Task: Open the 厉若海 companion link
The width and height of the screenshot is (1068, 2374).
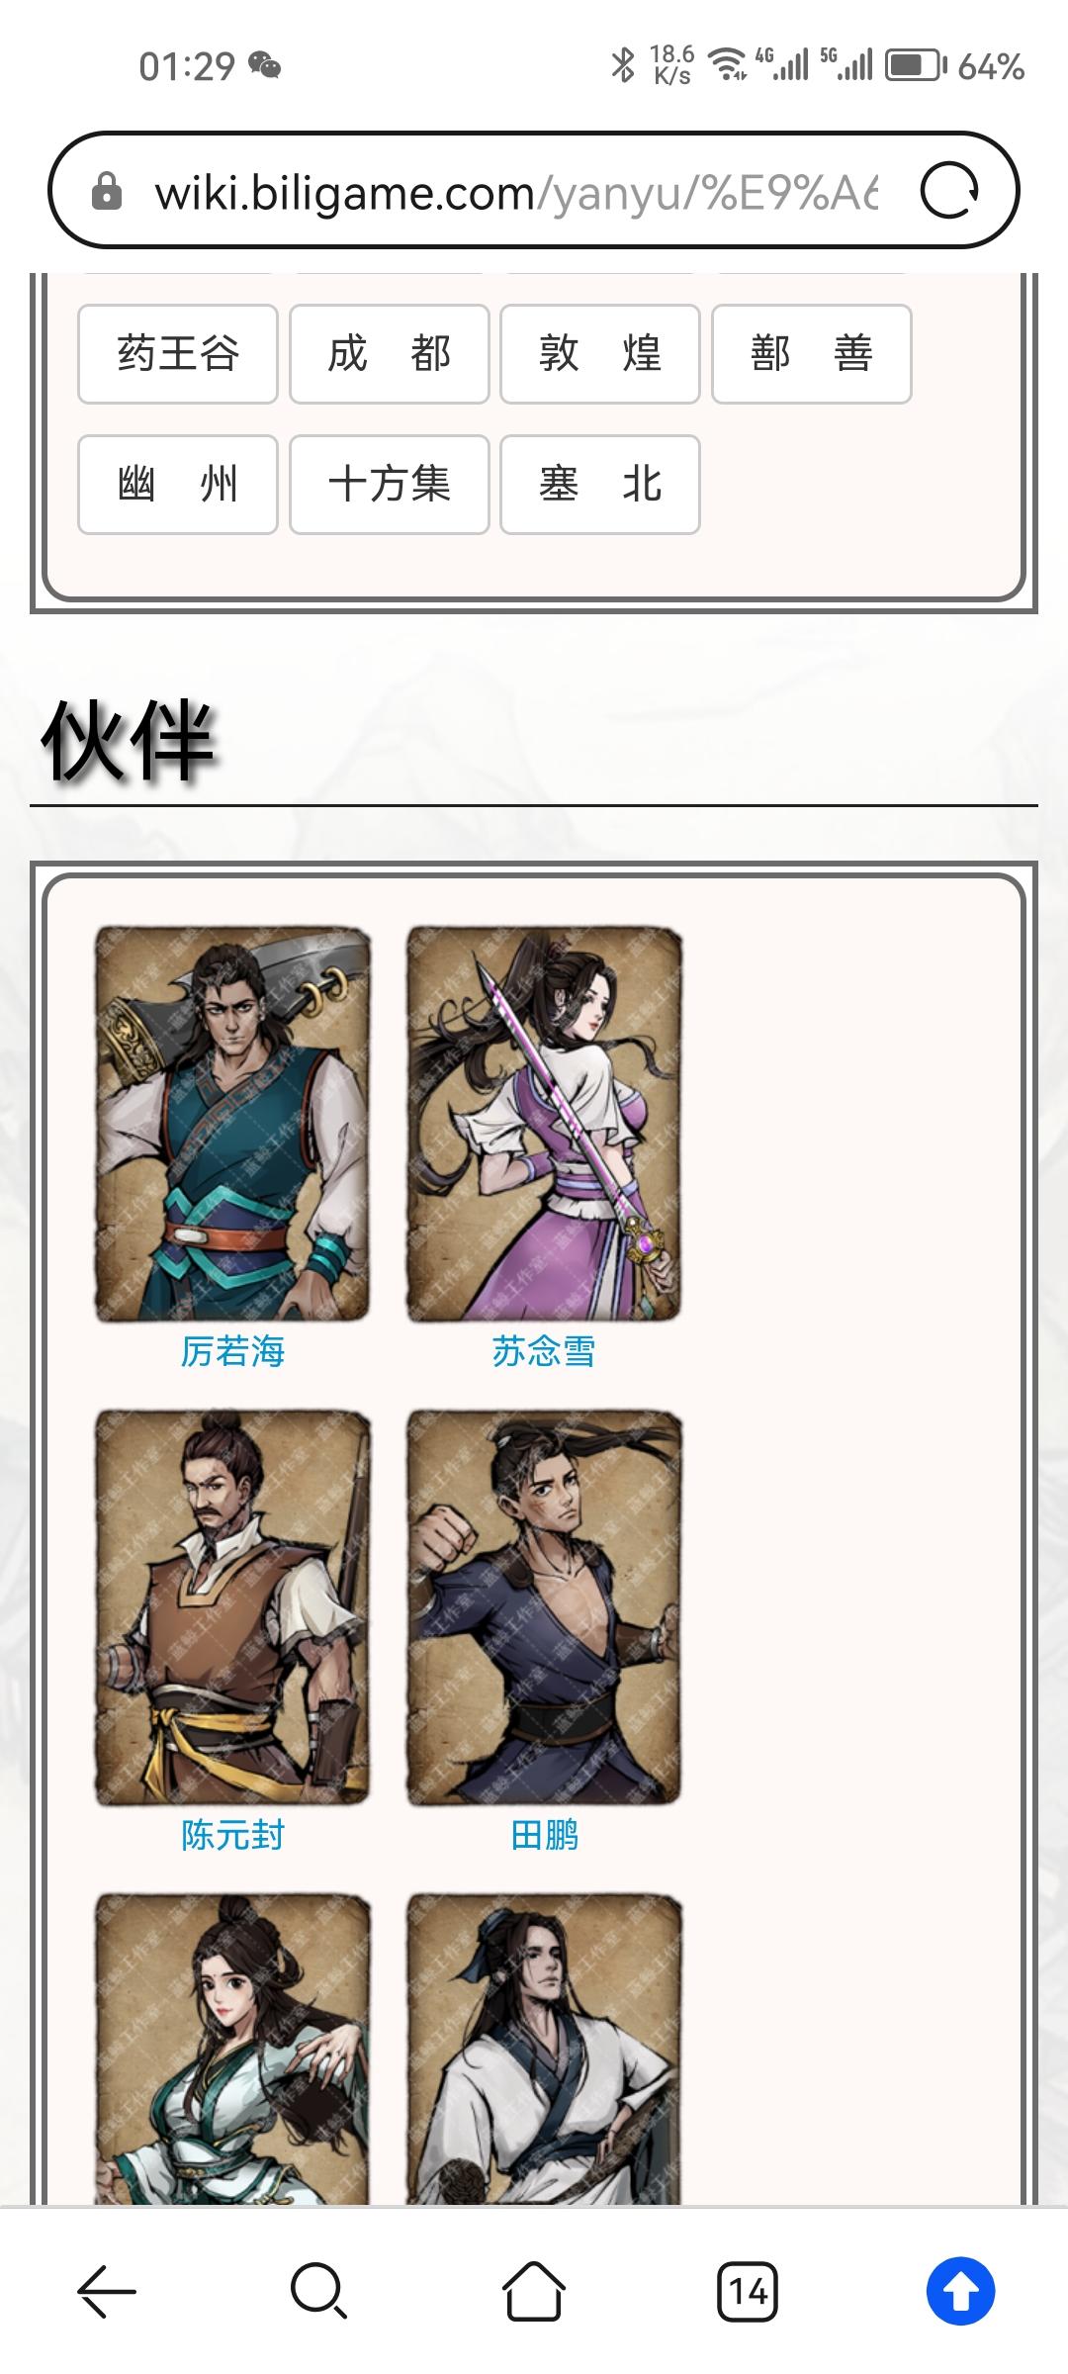Action: tap(232, 1351)
